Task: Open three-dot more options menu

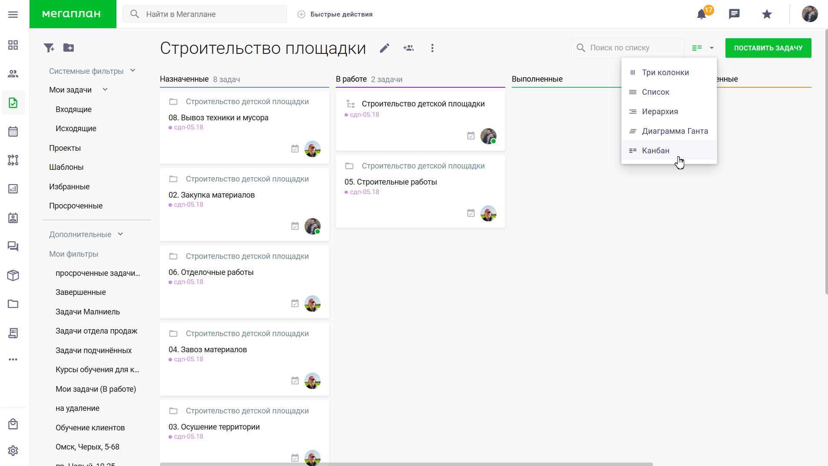Action: tap(432, 48)
